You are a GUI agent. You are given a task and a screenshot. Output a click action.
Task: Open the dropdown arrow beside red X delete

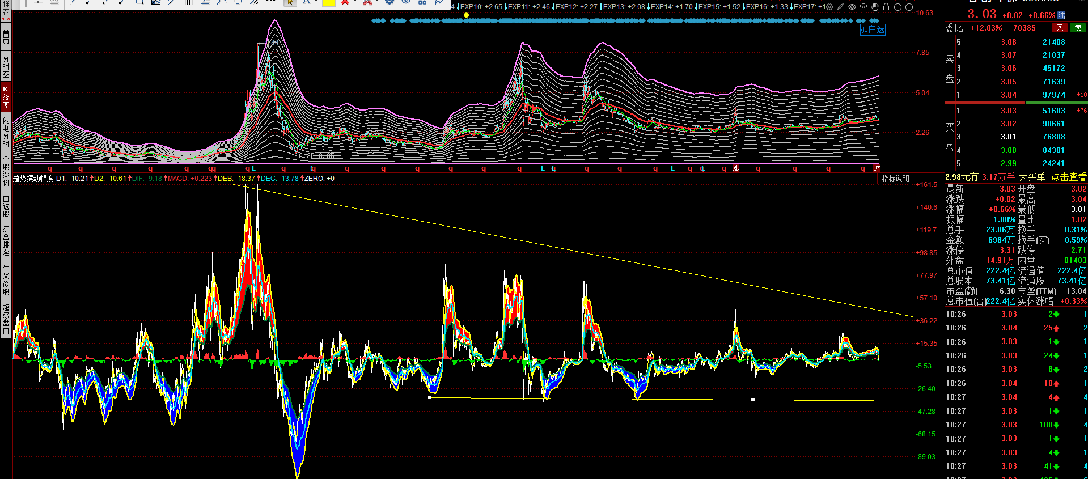(x=354, y=2)
